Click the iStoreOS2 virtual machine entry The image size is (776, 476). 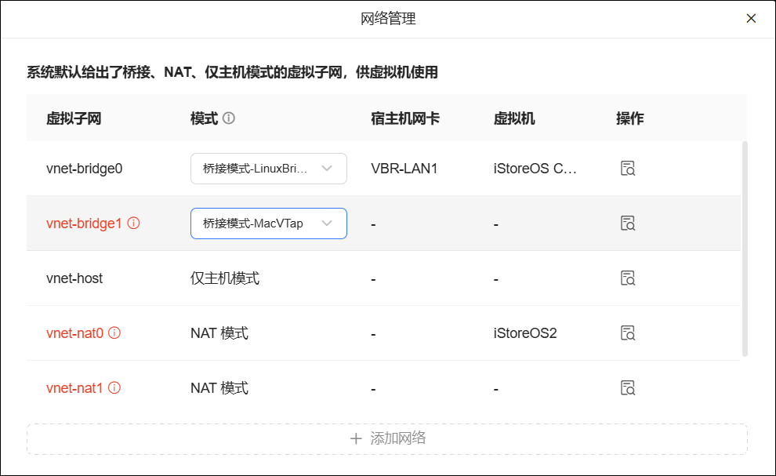coord(525,333)
